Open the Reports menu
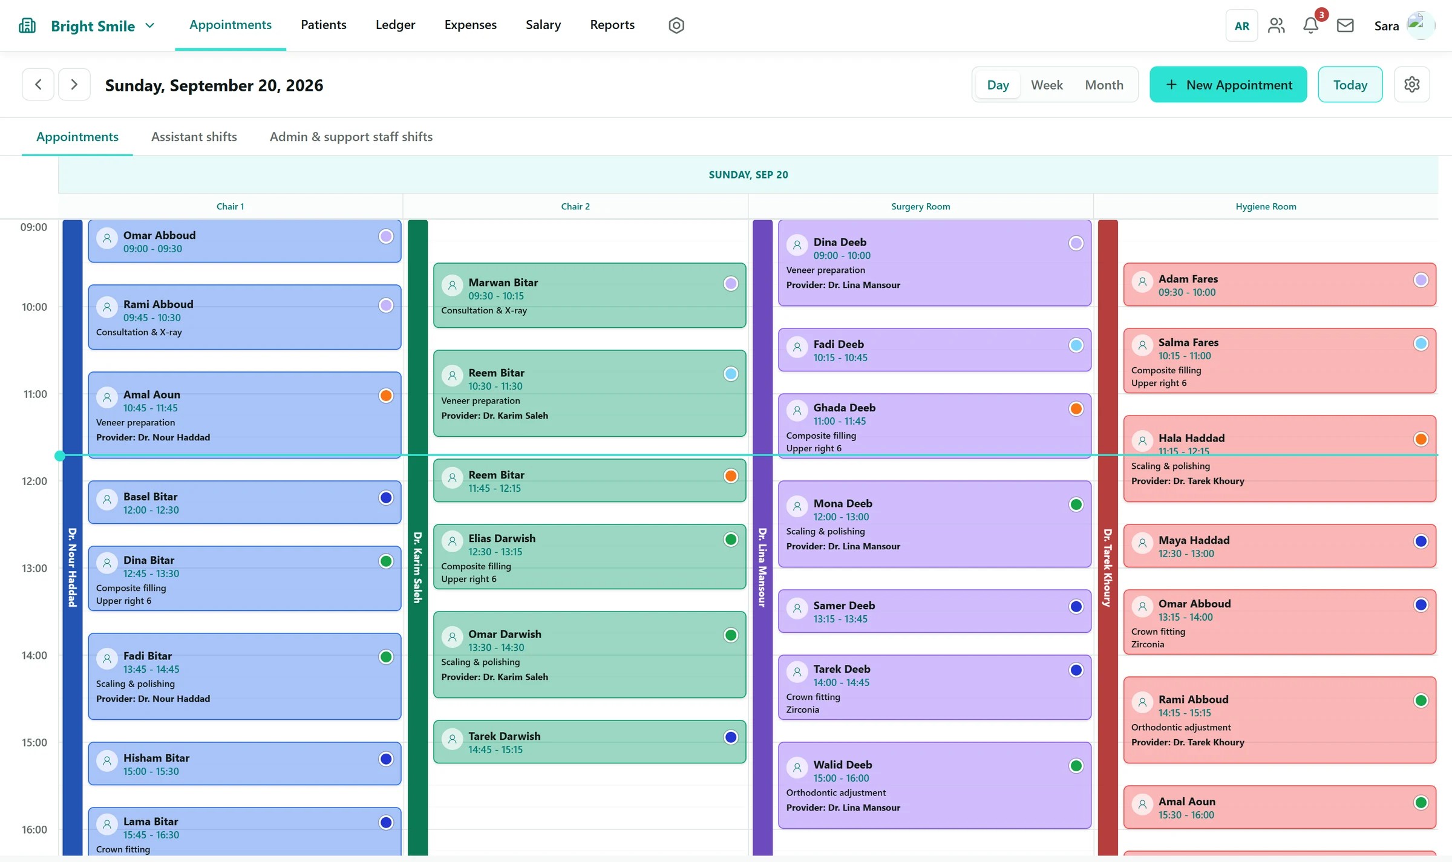Screen dimensions: 1452x862 click(612, 25)
